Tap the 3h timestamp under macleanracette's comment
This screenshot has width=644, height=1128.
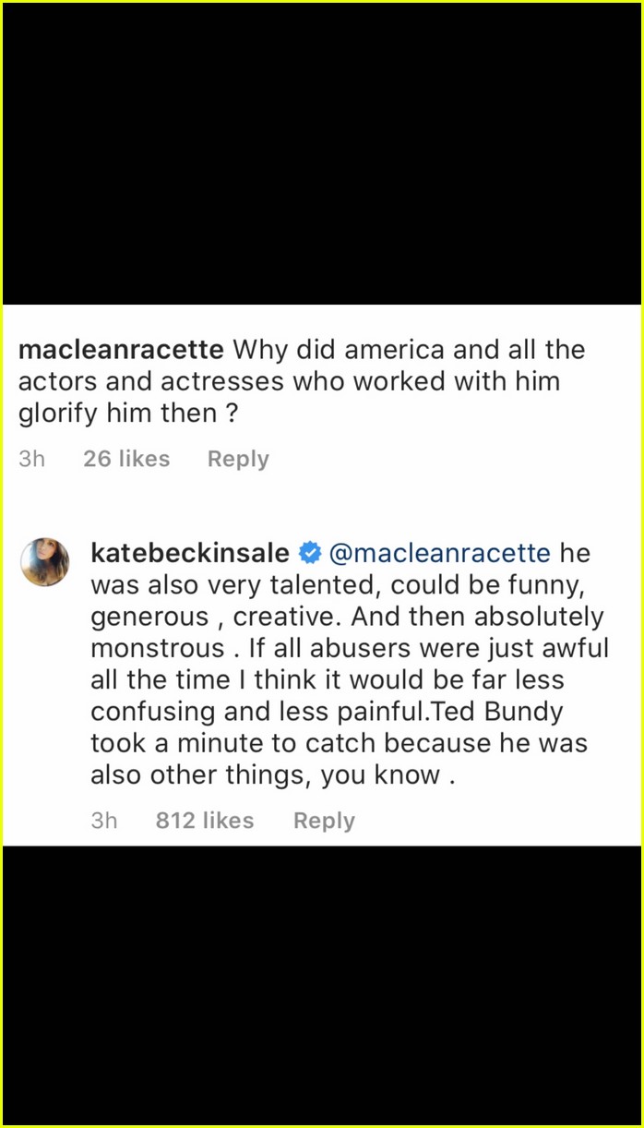coord(31,459)
